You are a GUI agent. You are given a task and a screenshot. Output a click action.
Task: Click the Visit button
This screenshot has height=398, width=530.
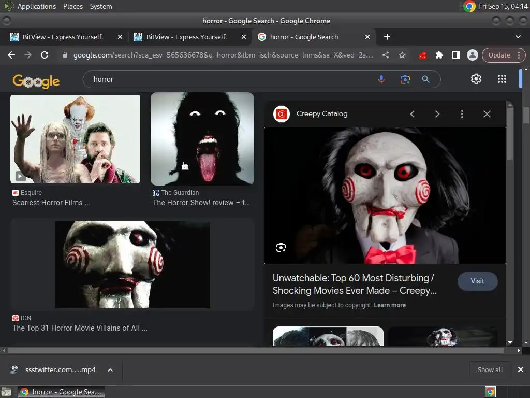coord(477,281)
